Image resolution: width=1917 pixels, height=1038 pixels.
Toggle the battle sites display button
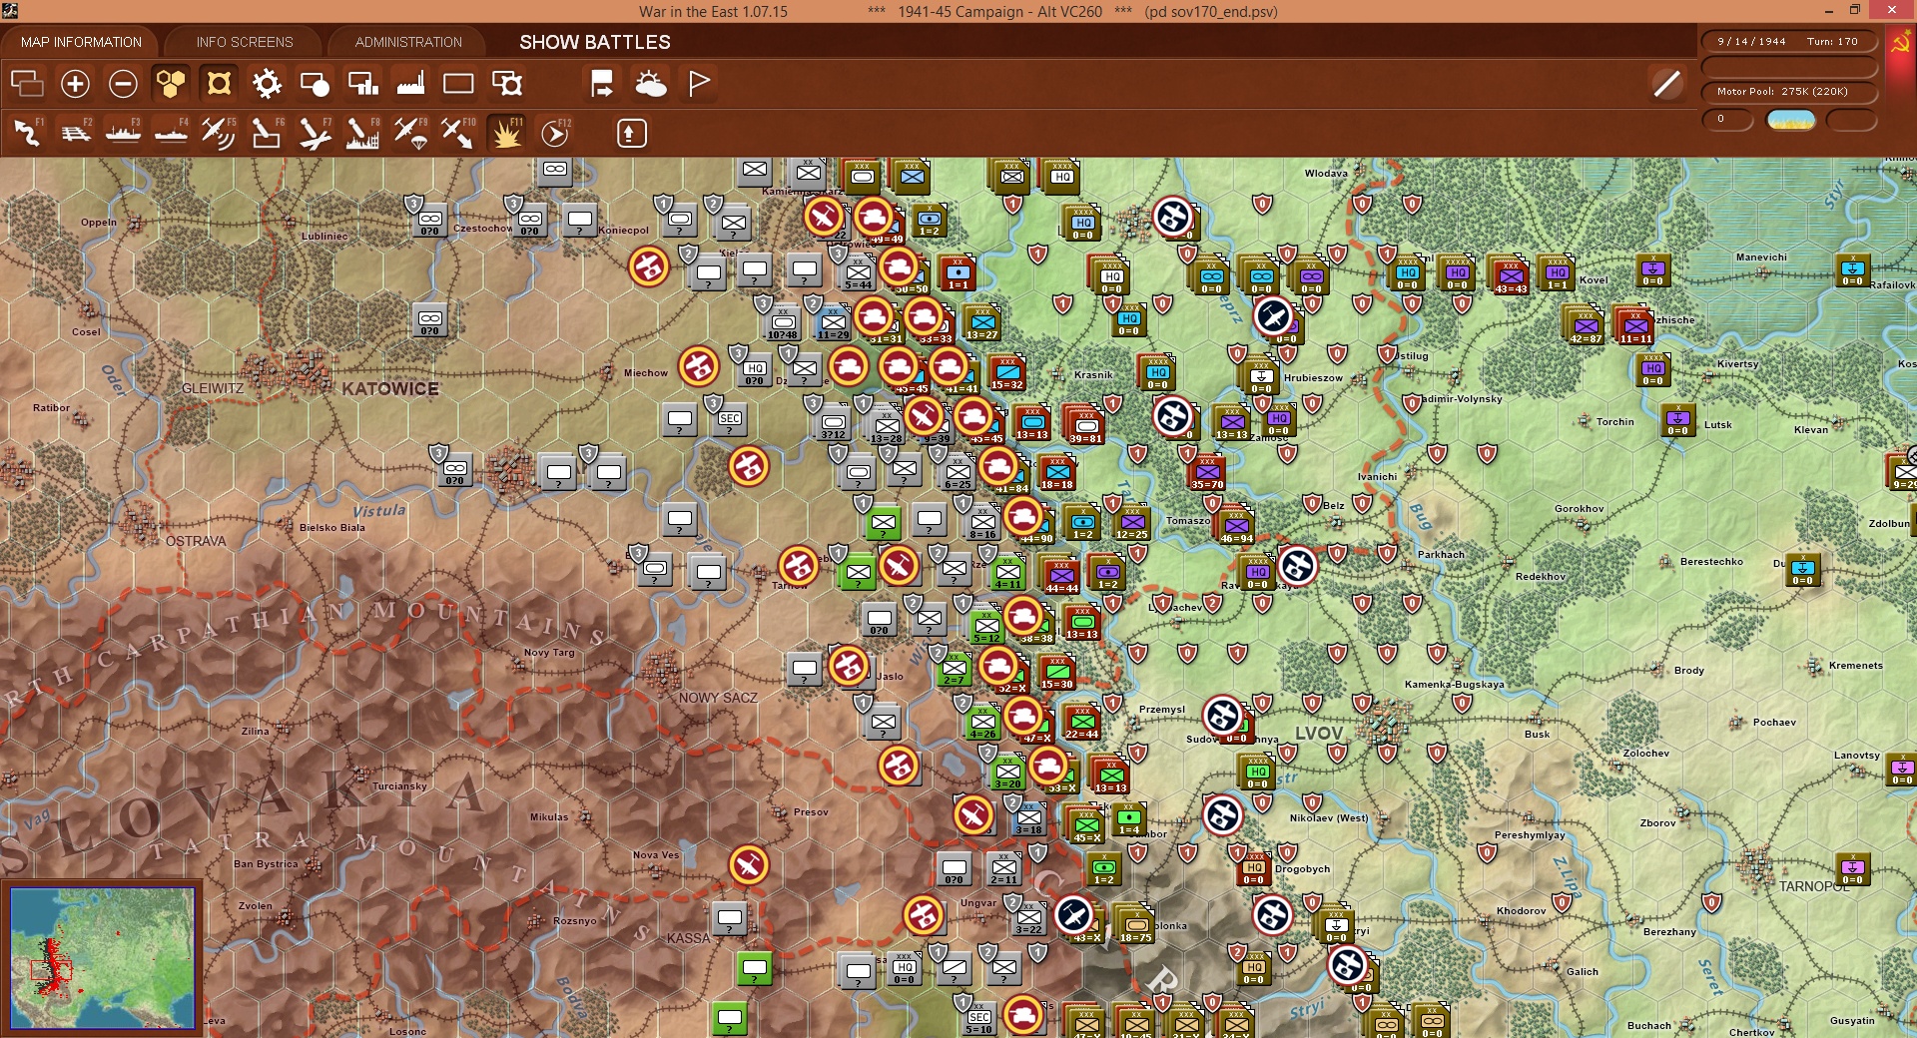(219, 84)
